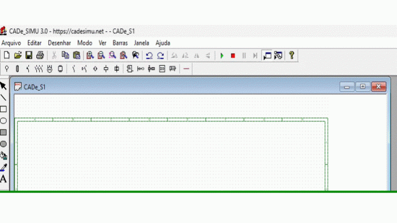Open the Desenhar menu
397x223 pixels.
[60, 43]
